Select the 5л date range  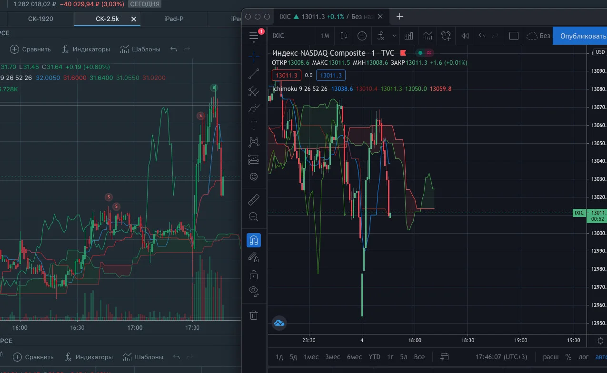point(404,357)
